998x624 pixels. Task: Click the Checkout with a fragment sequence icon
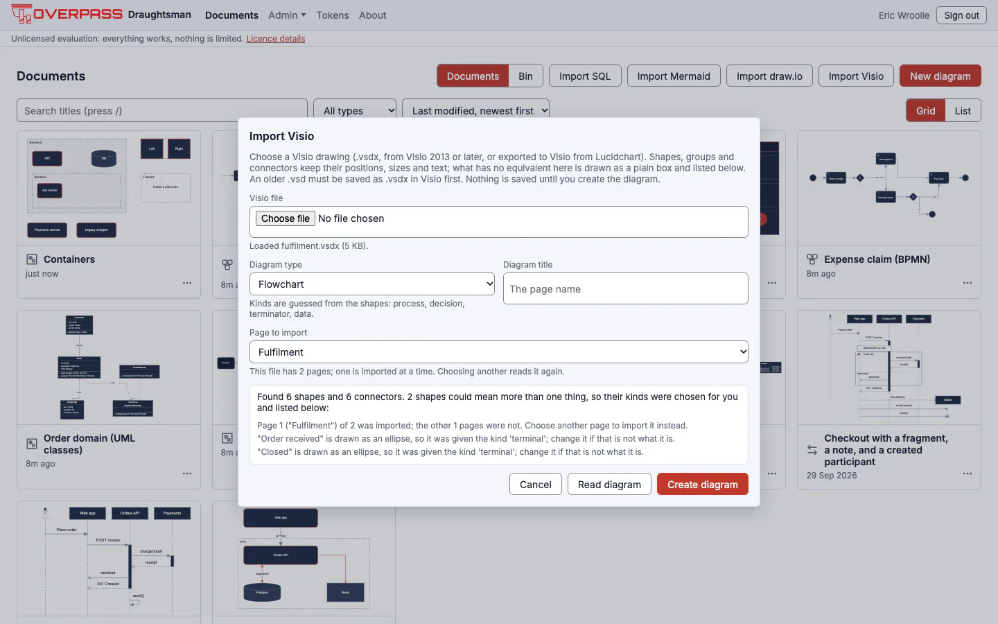pyautogui.click(x=812, y=450)
